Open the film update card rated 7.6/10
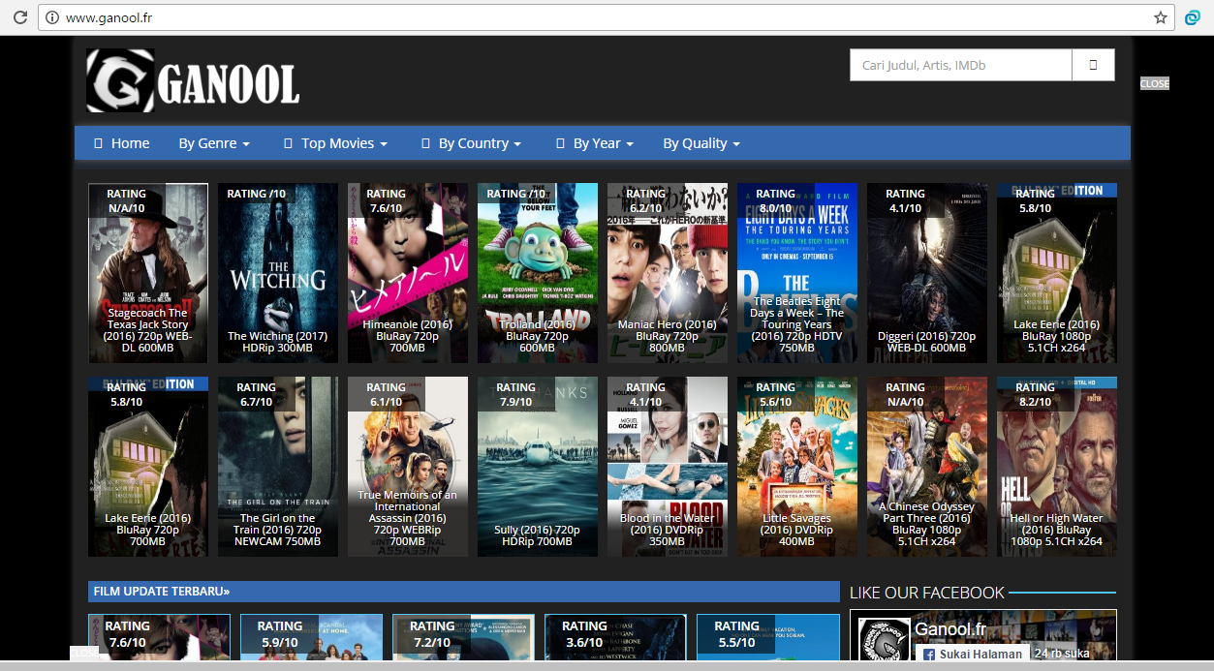The height and width of the screenshot is (671, 1214). 159,637
